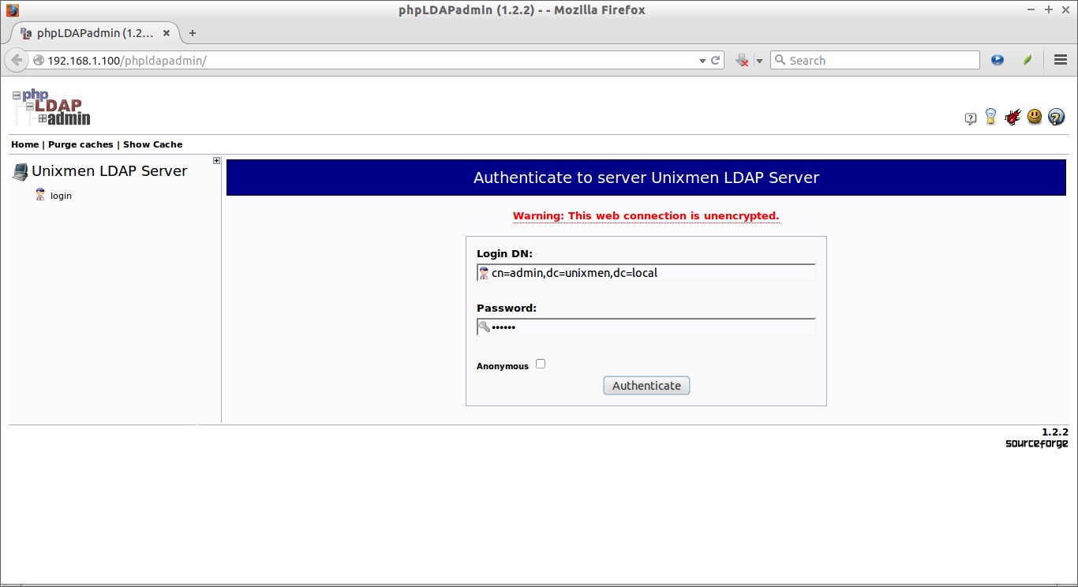Click the reload page icon
Image resolution: width=1078 pixels, height=587 pixels.
pyautogui.click(x=716, y=60)
